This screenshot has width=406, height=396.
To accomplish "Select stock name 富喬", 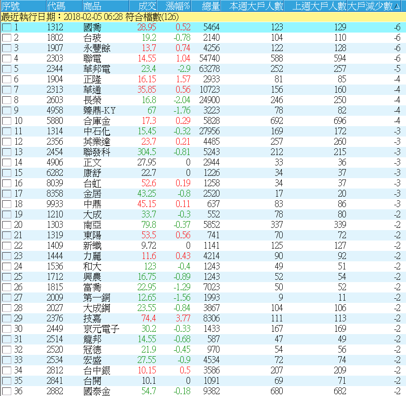I will tap(93, 287).
